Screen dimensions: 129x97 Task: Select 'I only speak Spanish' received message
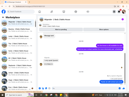(51, 60)
